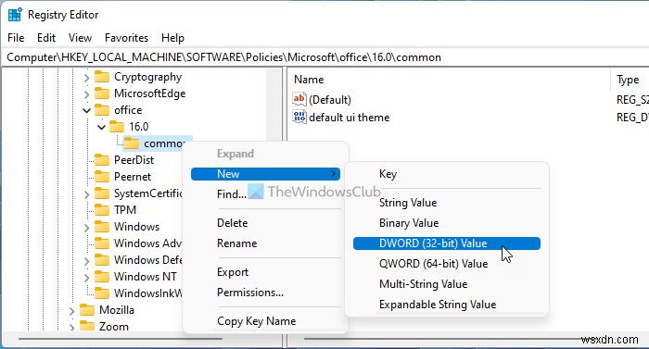Open the Edit menu
The width and height of the screenshot is (649, 349).
[46, 38]
